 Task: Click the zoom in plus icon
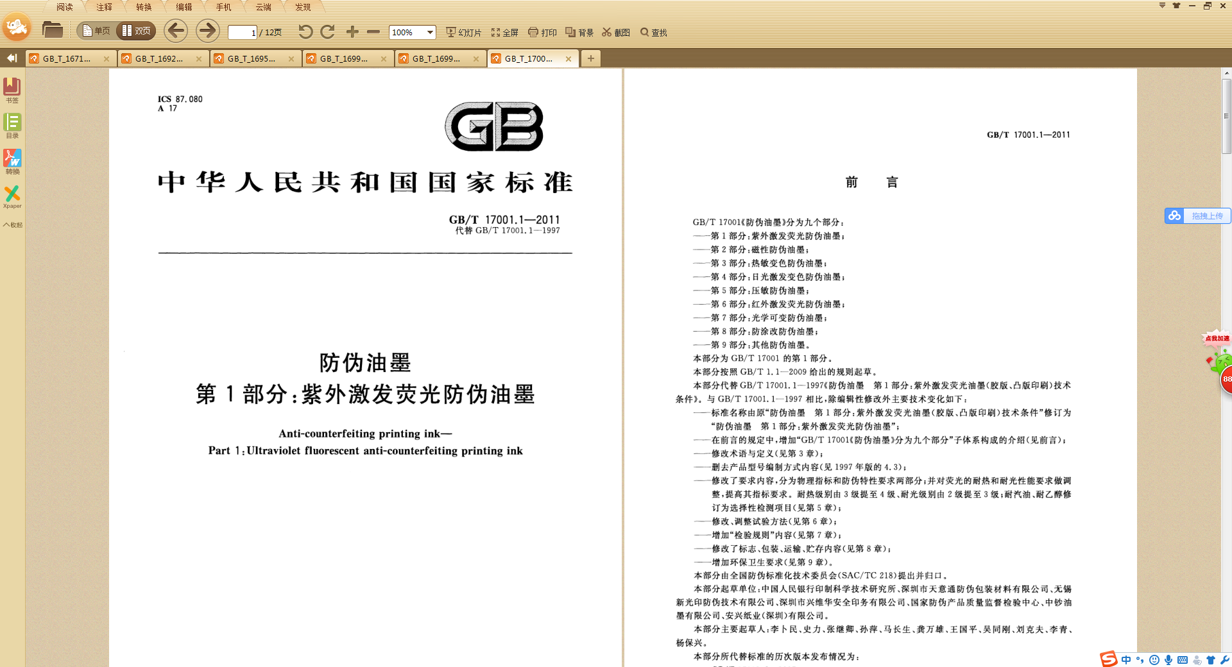(x=352, y=32)
